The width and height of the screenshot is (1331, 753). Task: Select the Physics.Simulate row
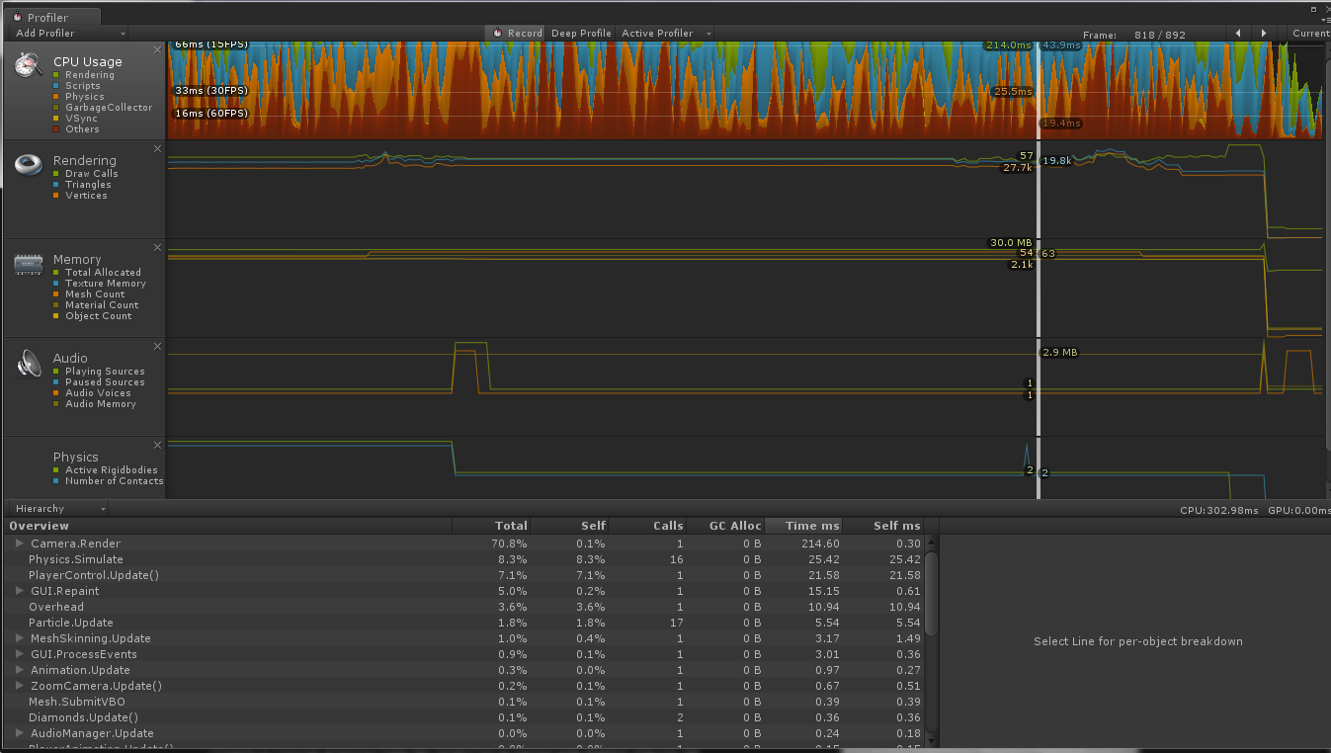464,559
